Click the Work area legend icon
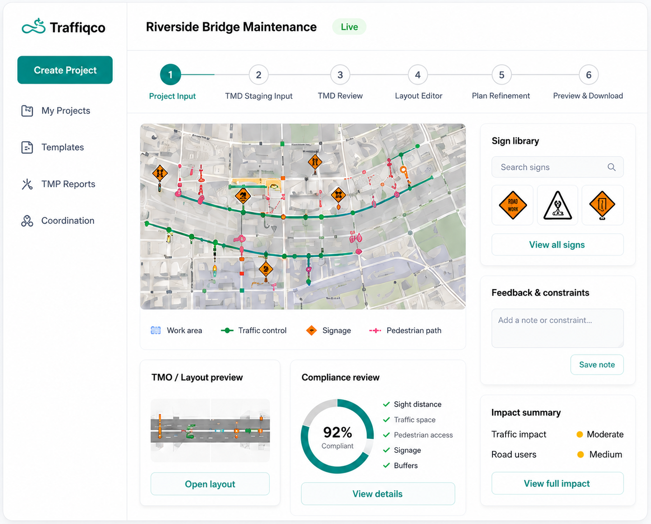The width and height of the screenshot is (651, 524). pos(156,330)
